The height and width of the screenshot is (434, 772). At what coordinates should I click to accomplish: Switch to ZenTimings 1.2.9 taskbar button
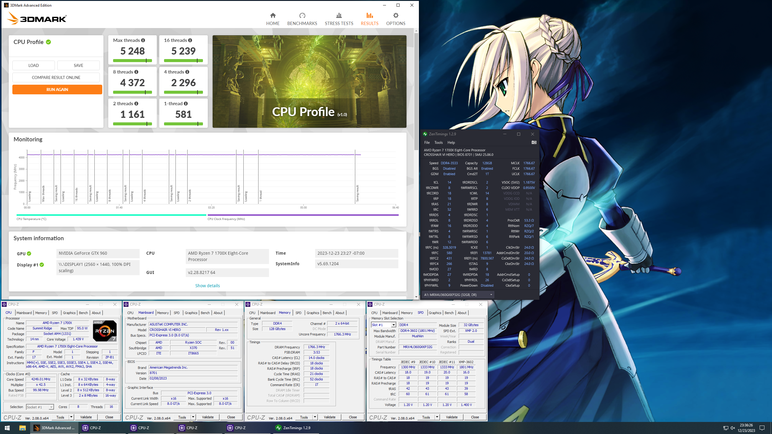point(296,428)
